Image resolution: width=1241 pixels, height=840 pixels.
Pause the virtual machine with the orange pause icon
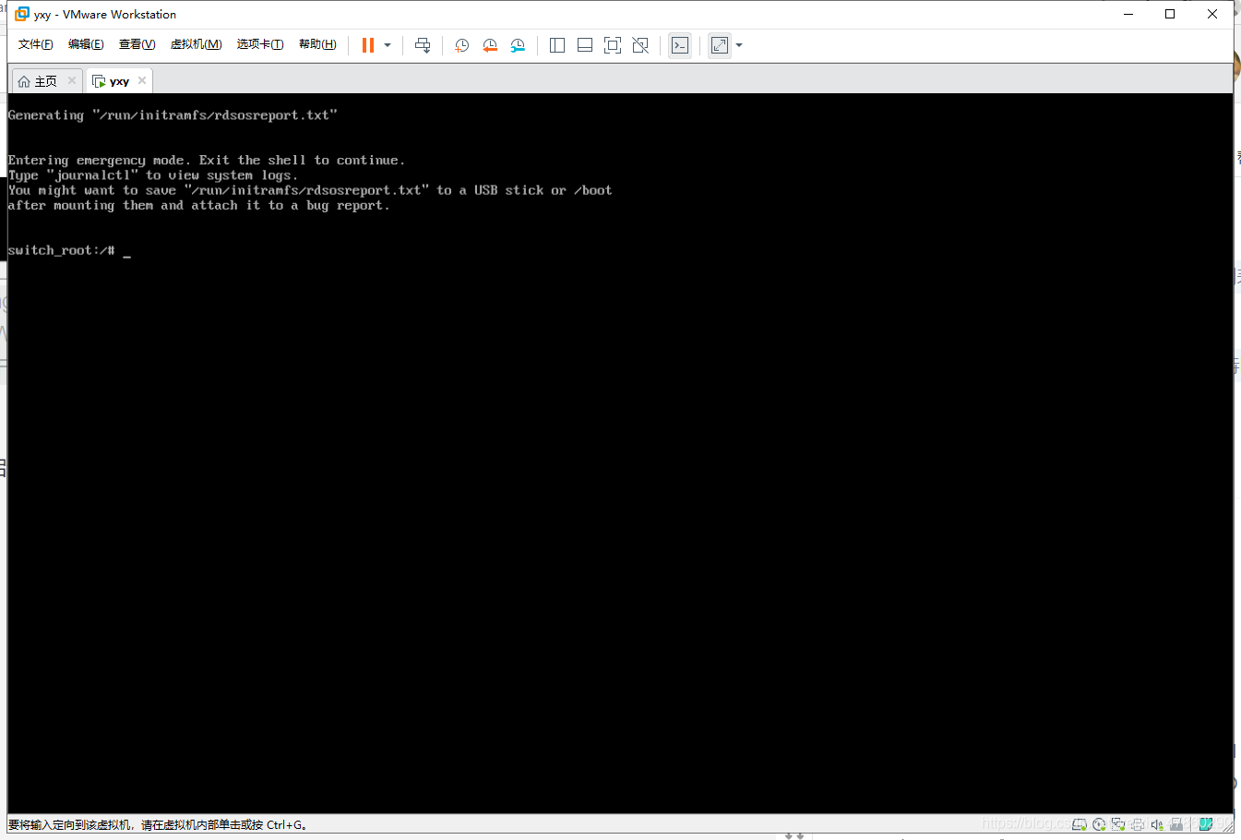[368, 45]
